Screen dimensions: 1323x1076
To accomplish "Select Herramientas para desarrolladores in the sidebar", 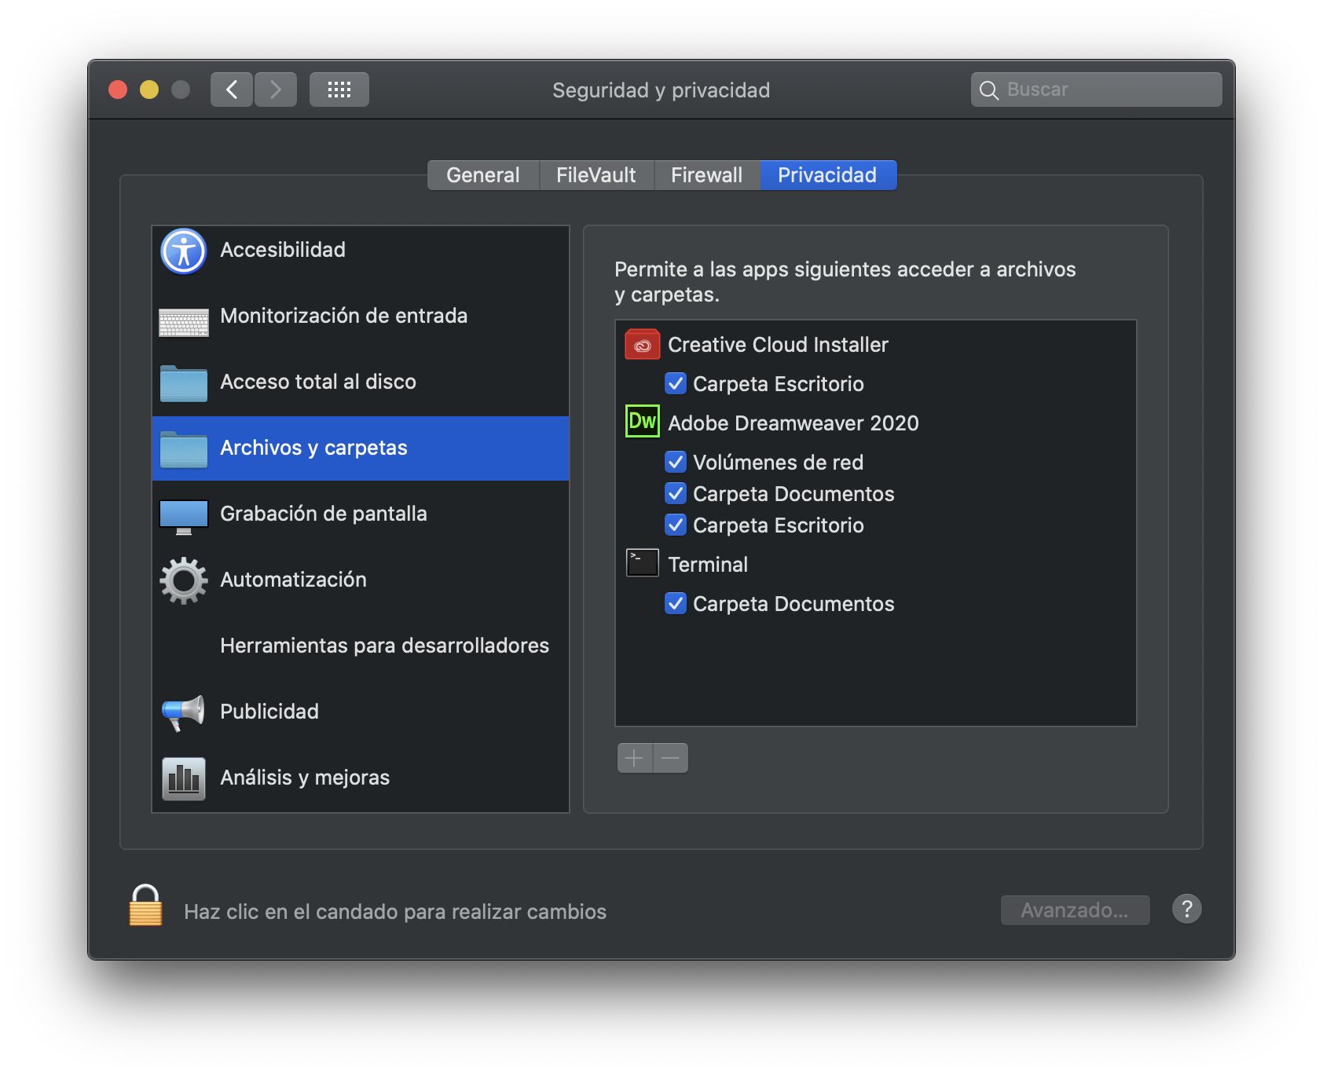I will tap(384, 646).
